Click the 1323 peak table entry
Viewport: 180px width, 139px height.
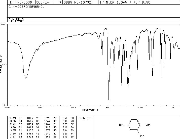point(33,136)
